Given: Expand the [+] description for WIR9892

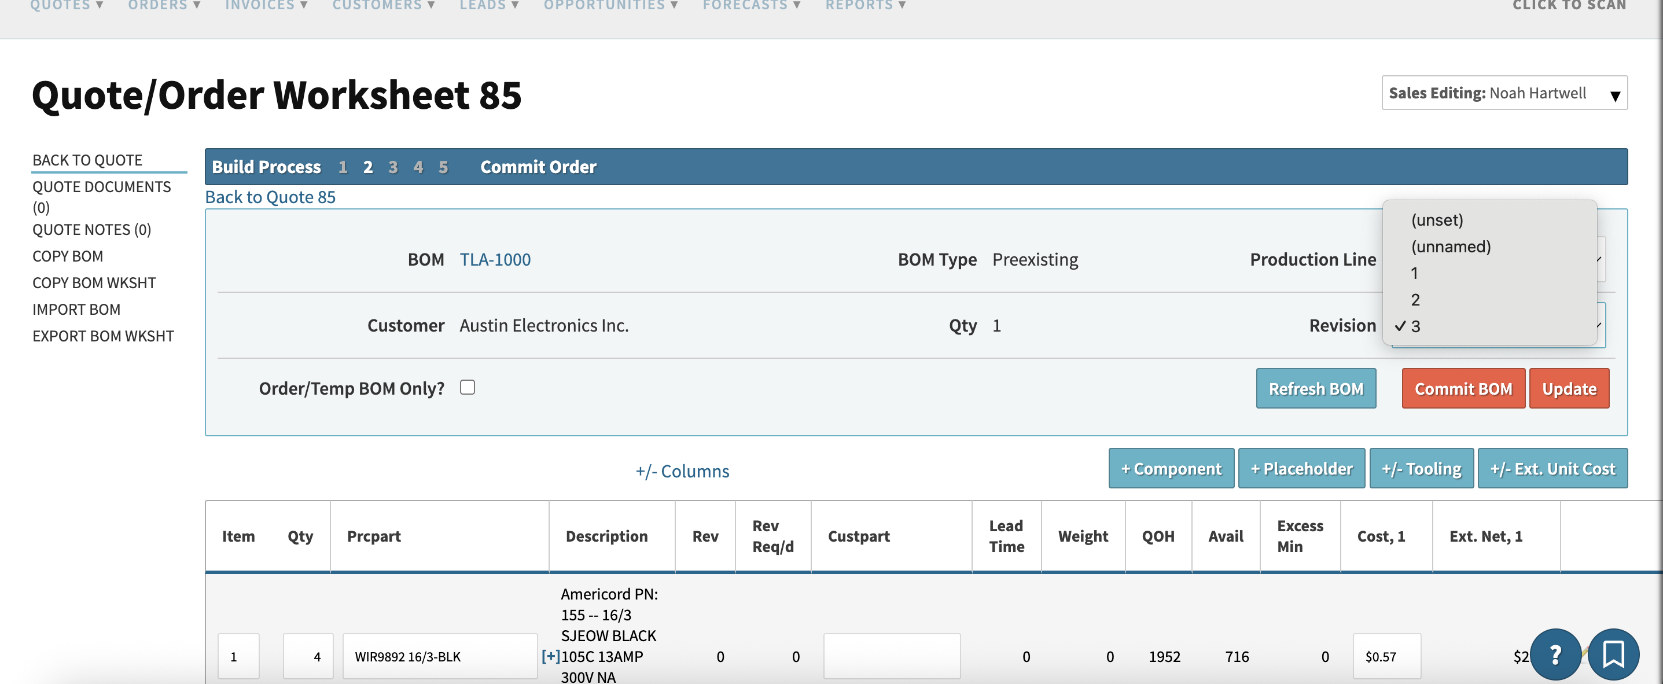Looking at the screenshot, I should (x=550, y=656).
